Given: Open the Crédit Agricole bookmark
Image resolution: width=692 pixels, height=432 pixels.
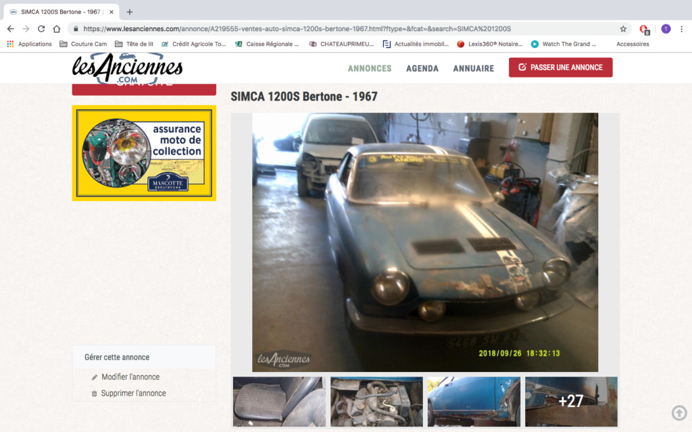Looking at the screenshot, I should tap(193, 44).
